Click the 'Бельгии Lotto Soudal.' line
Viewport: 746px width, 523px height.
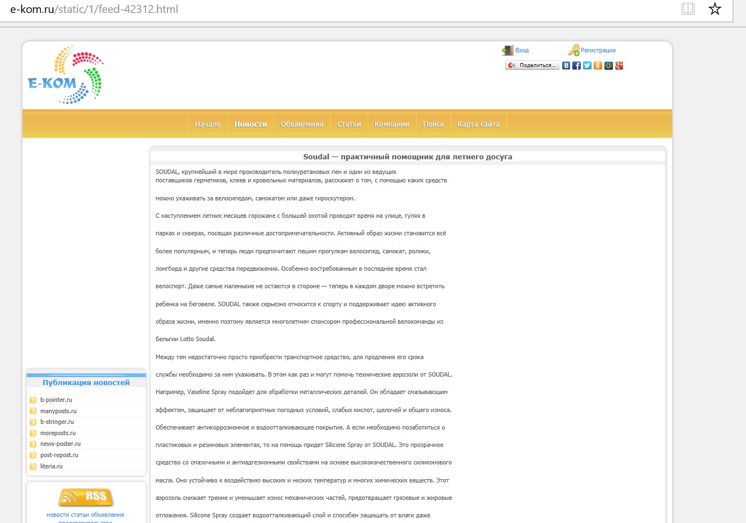186,339
